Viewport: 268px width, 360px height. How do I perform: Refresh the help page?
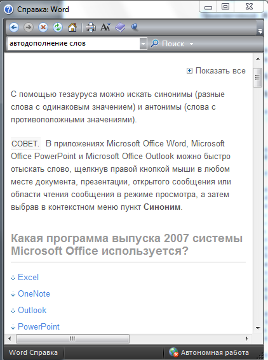pyautogui.click(x=58, y=27)
